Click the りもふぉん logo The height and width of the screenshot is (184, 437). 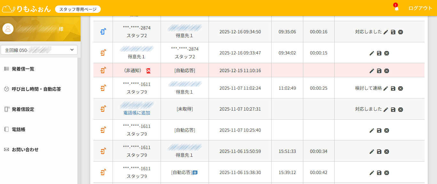point(27,9)
